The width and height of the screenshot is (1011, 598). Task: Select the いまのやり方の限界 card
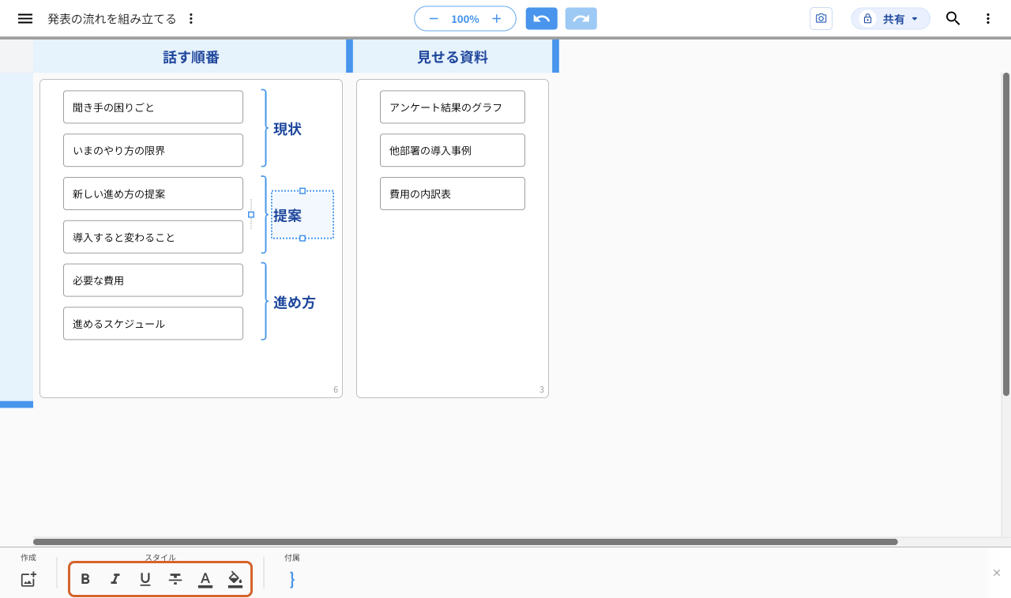[x=153, y=150]
